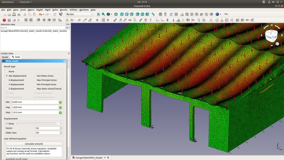
Task: Click the Print icon in toolbar
Action: 19,14
